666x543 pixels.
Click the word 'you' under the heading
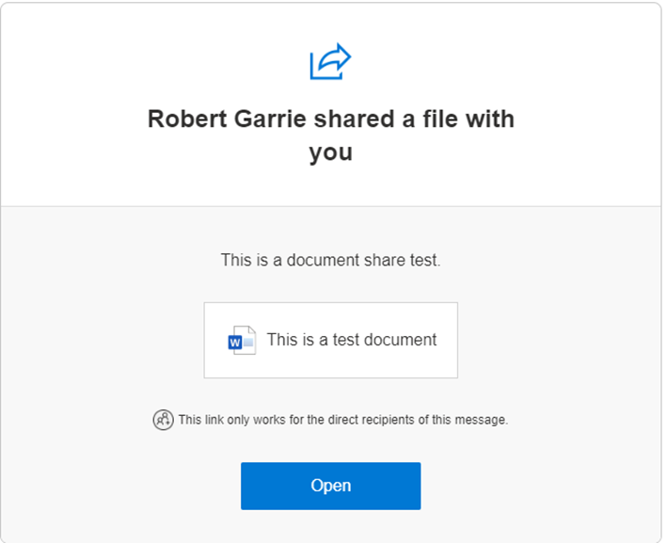pos(331,152)
